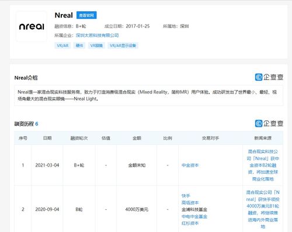Select the VR/AR显示设备 tag
Viewport: 292px width, 232px height.
click(123, 46)
